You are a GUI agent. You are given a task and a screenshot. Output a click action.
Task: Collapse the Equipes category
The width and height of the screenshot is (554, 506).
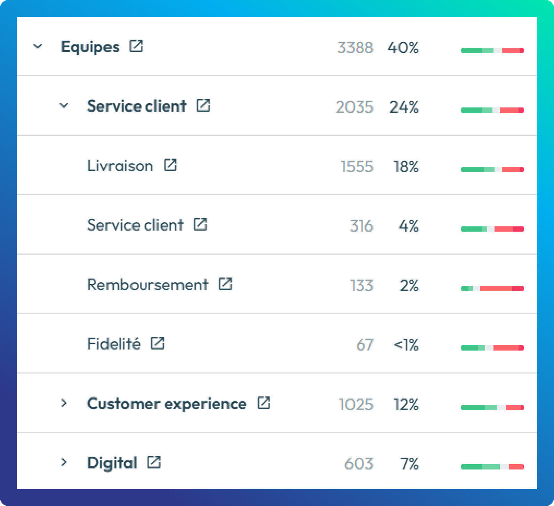point(38,46)
